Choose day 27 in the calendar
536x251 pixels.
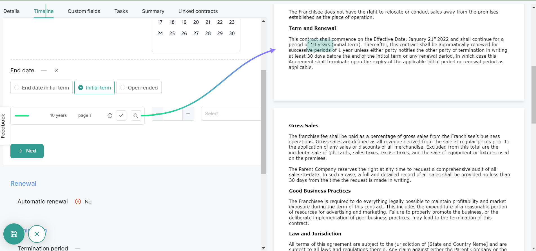click(196, 33)
